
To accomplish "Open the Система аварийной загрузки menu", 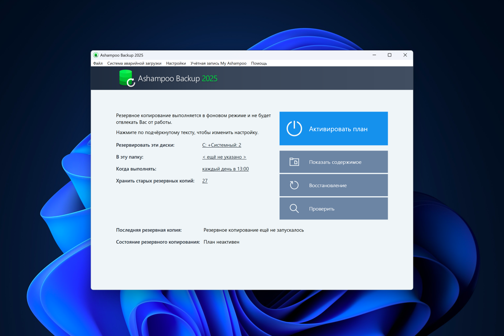I will click(134, 63).
